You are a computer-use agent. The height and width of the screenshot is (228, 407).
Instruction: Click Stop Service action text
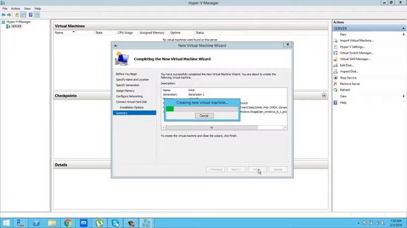click(x=348, y=78)
